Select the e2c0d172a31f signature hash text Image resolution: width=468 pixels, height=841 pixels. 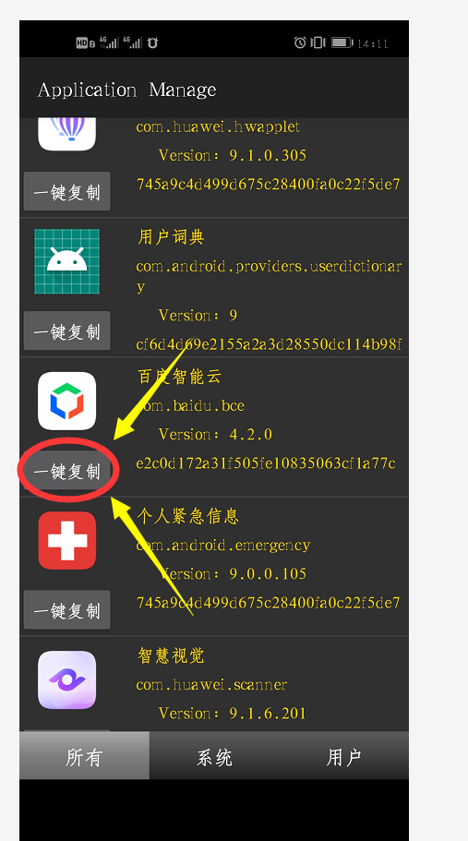(x=266, y=463)
